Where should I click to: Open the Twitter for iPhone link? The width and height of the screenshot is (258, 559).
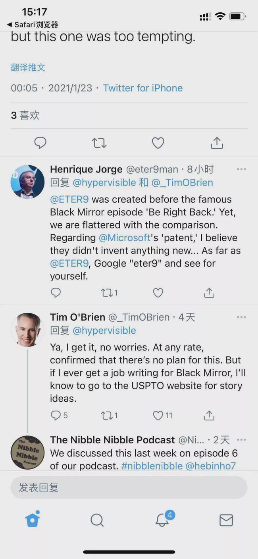click(143, 88)
